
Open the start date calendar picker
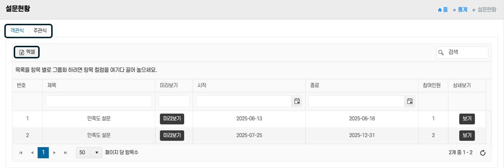[297, 101]
